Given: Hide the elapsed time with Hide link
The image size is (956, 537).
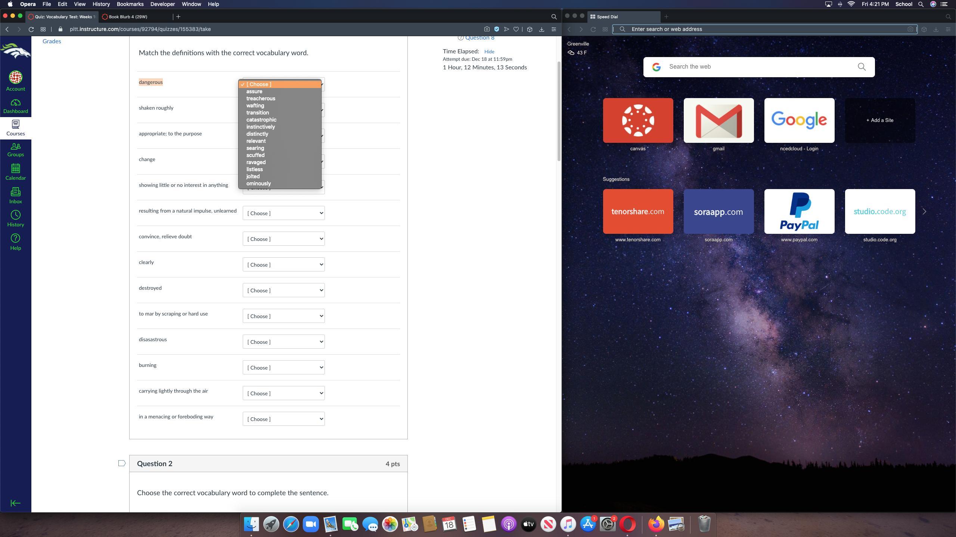Looking at the screenshot, I should coord(489,52).
